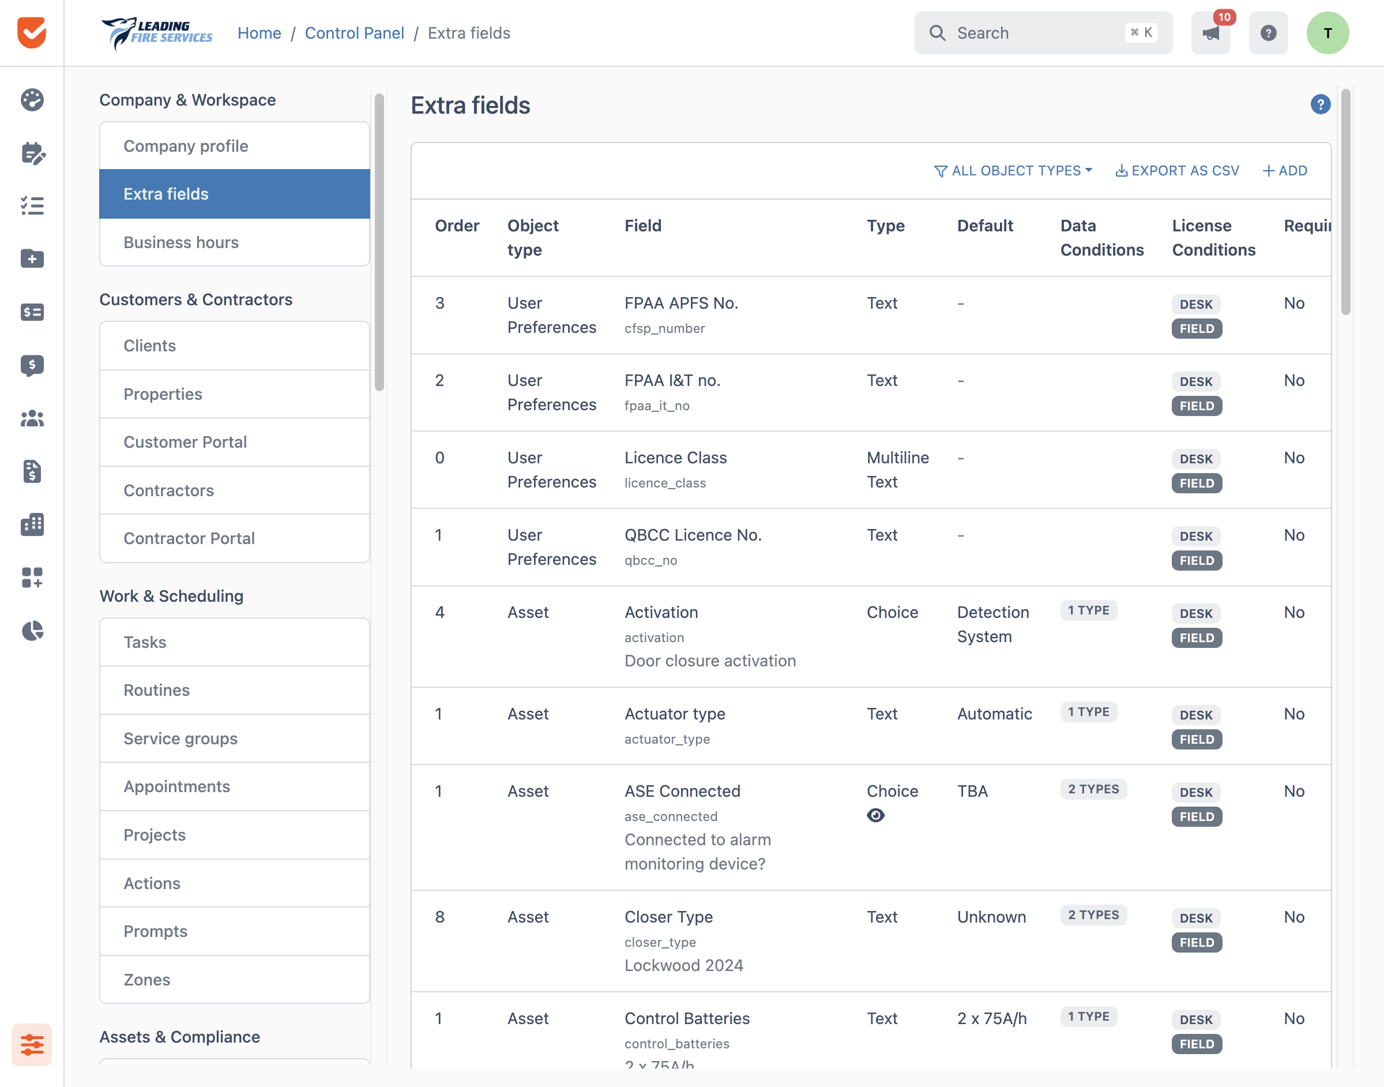The height and width of the screenshot is (1087, 1384).
Task: Click the 1 TYPE badge for Activation
Action: pos(1088,610)
